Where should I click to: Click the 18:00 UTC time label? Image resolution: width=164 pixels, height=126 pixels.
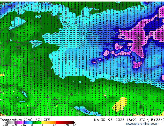(x=136, y=120)
